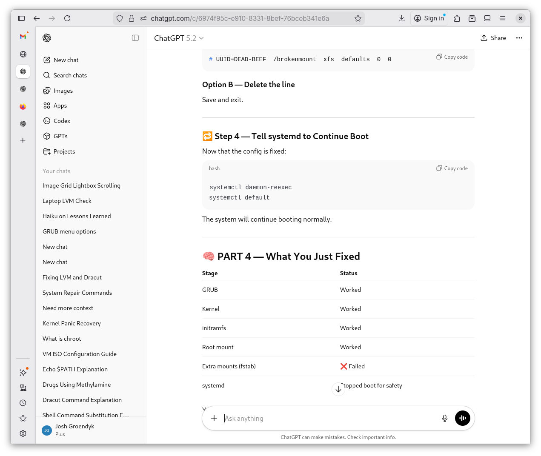541x456 pixels.
Task: Open the Josh Groendyk account menu
Action: pos(74,430)
